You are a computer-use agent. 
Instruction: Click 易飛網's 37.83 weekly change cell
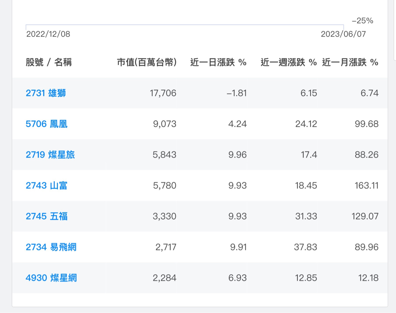coord(305,247)
